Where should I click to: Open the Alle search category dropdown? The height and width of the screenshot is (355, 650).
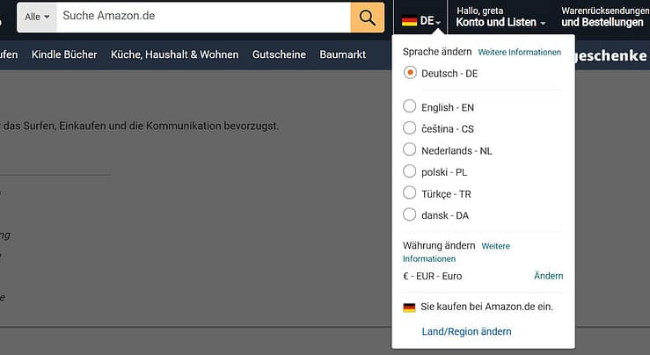(38, 17)
